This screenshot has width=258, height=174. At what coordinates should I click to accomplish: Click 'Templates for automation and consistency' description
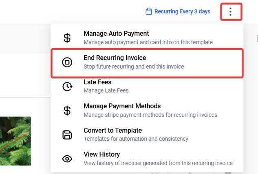[x=136, y=139]
